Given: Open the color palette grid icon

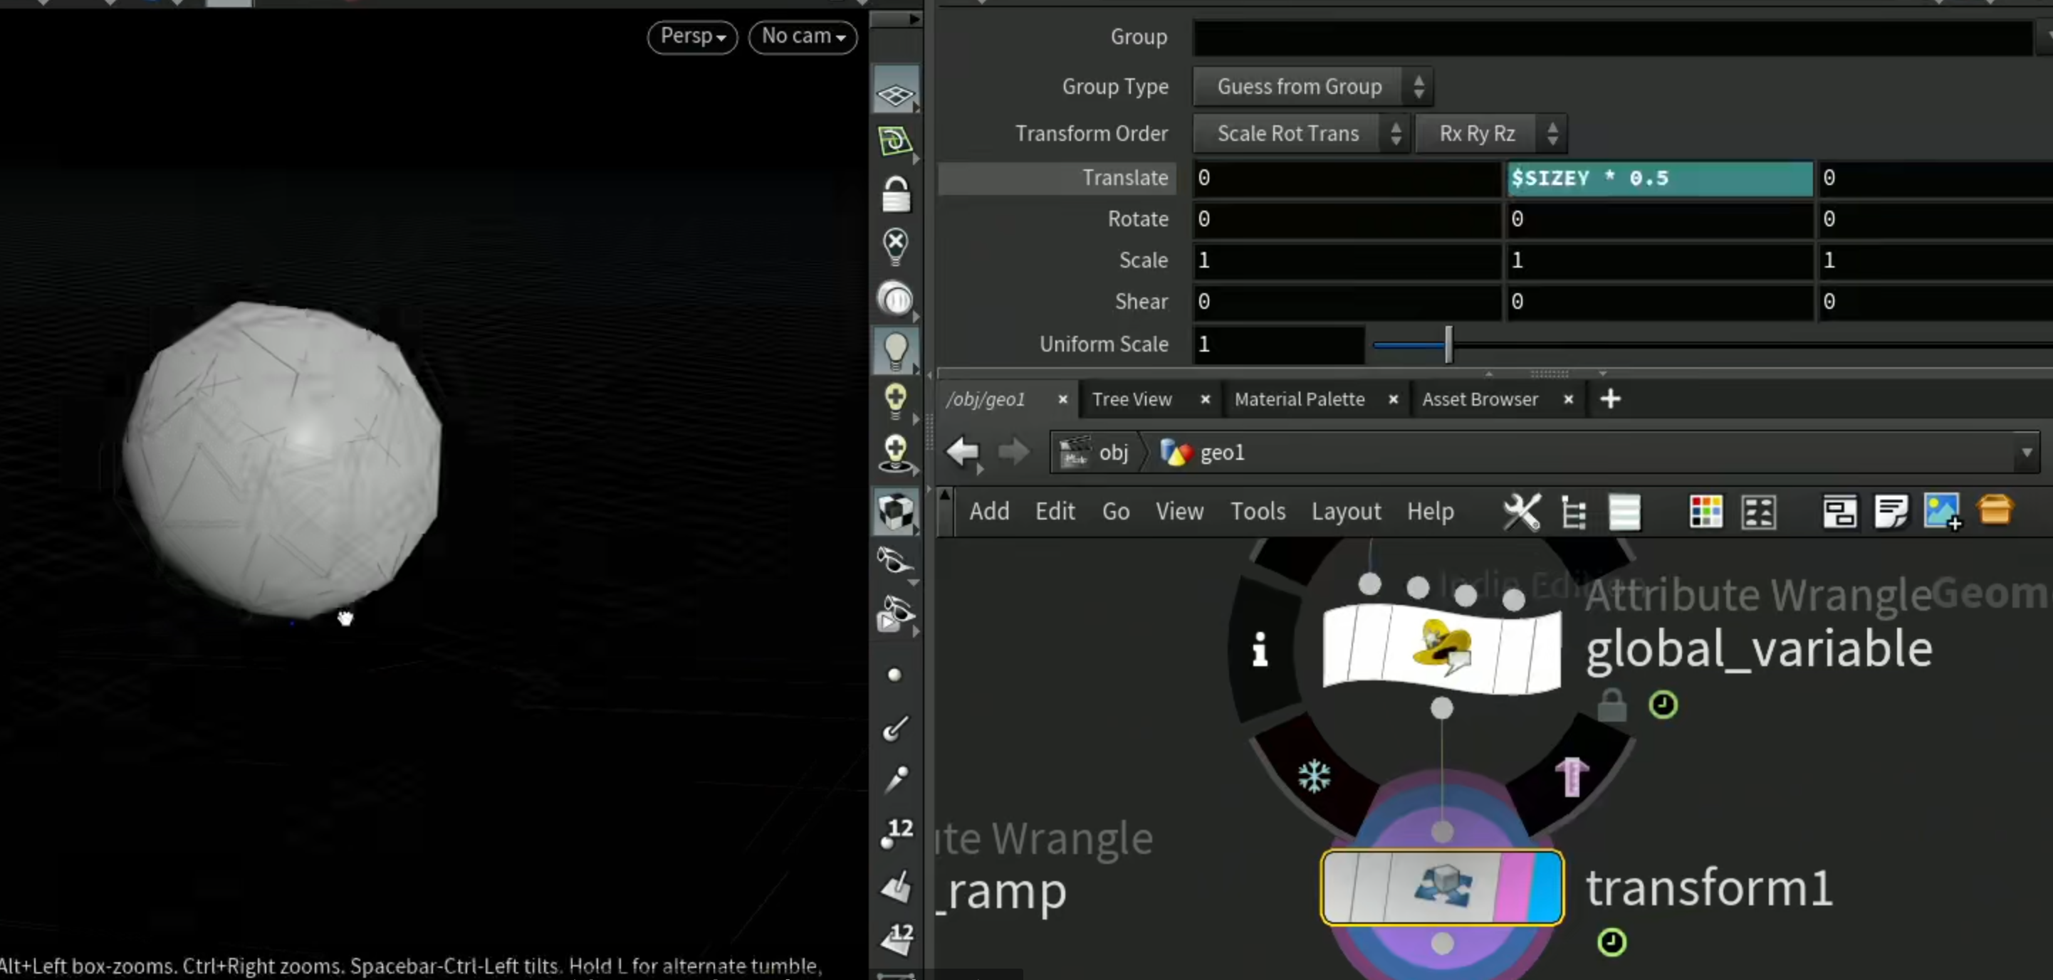Looking at the screenshot, I should point(1705,512).
